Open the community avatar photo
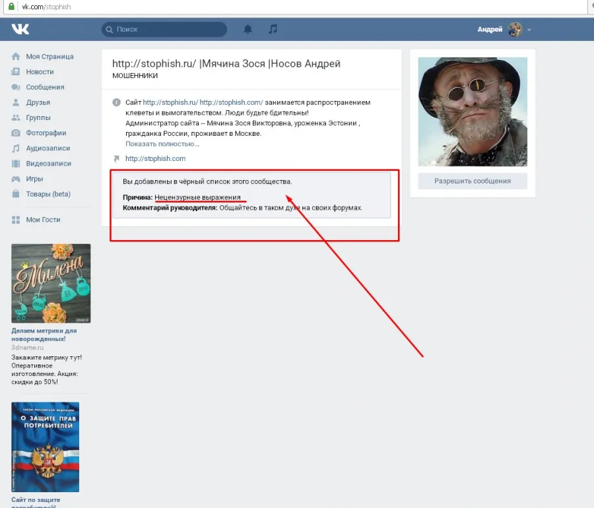 point(473,111)
